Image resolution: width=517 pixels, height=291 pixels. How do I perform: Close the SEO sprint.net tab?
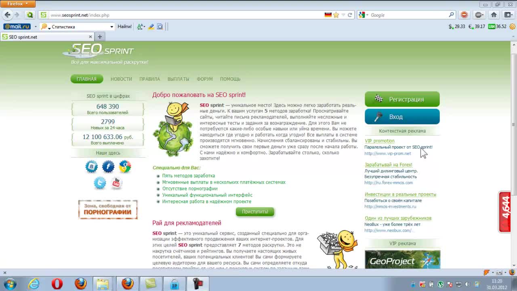point(90,37)
